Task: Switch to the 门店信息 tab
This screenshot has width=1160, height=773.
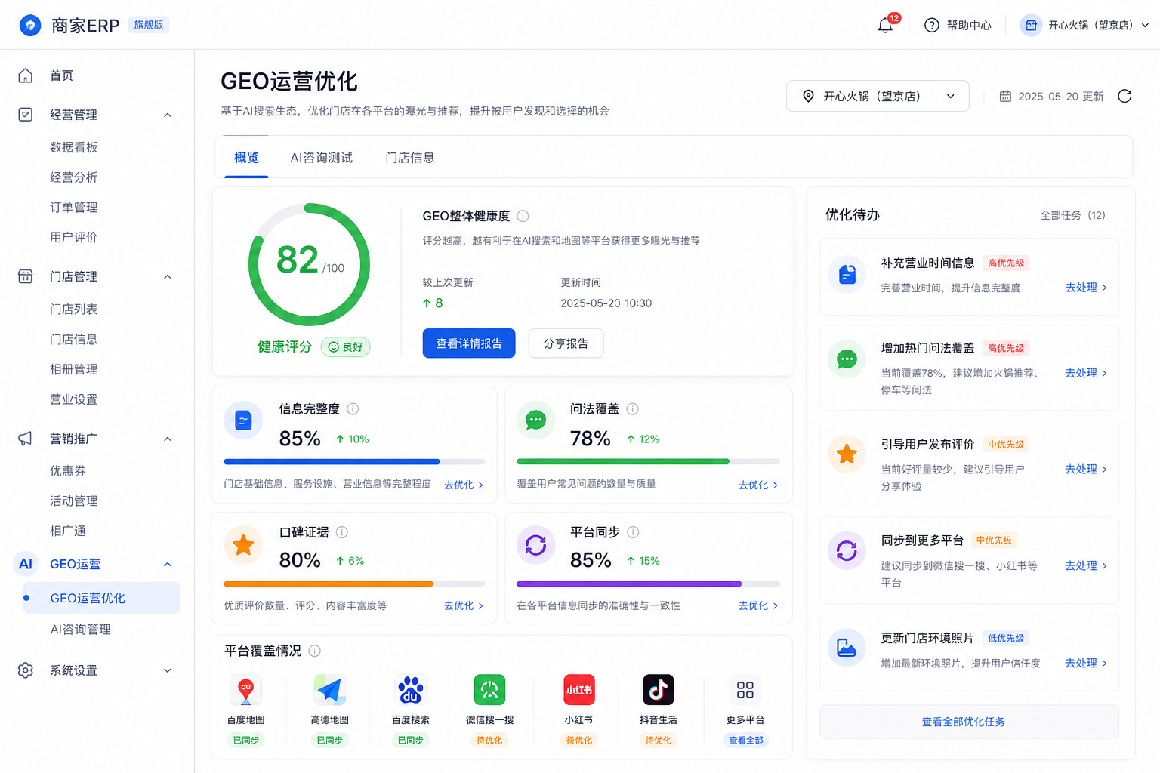Action: (x=410, y=158)
